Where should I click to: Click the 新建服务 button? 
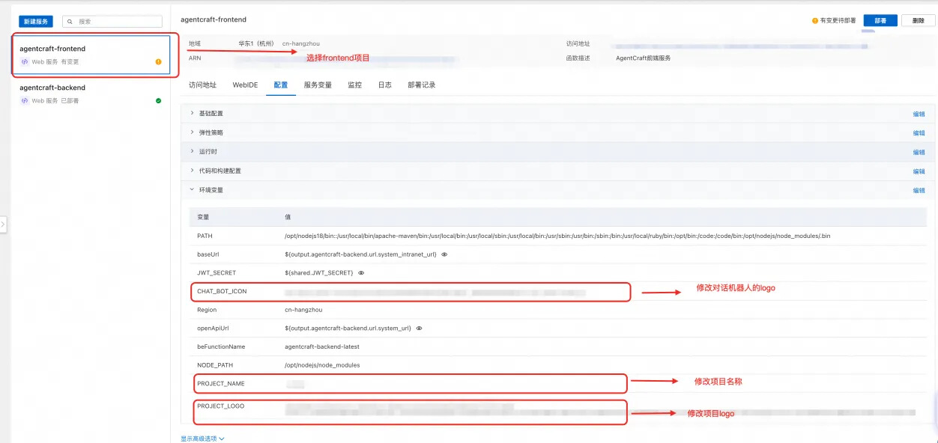point(36,22)
